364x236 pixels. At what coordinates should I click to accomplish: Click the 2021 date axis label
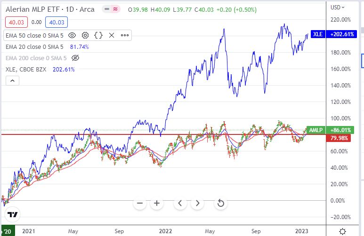click(29, 231)
